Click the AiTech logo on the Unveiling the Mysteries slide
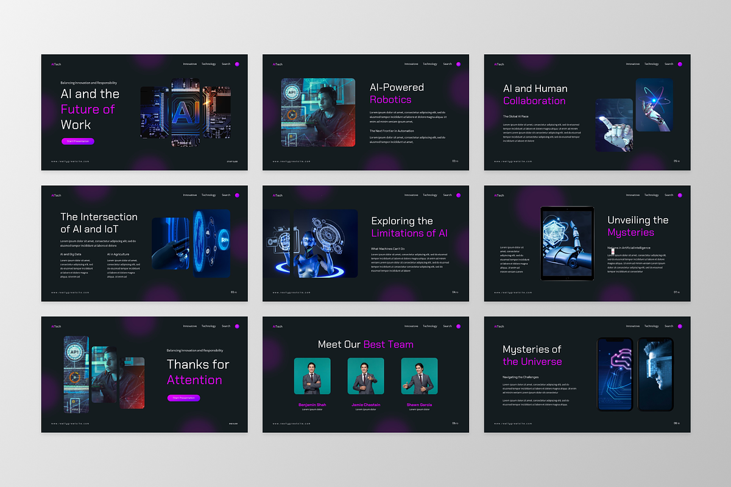 click(499, 195)
